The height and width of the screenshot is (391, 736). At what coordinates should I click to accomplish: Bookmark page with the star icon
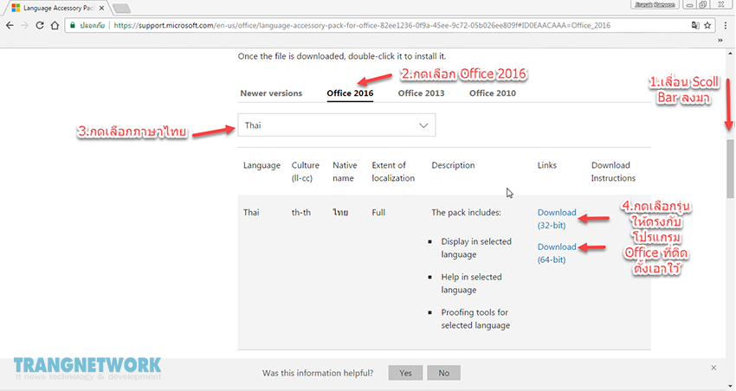click(x=707, y=25)
